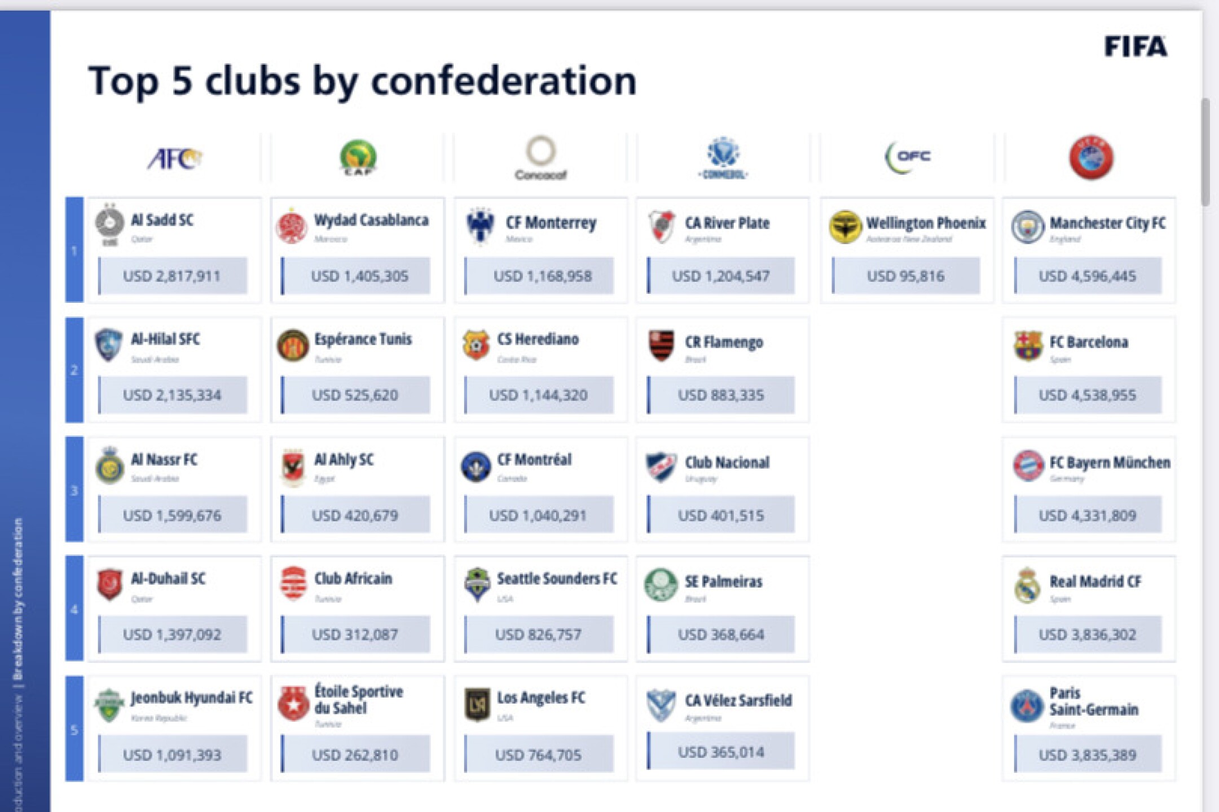Click the Real Madrid CF club name
The width and height of the screenshot is (1219, 812).
pos(1095,581)
